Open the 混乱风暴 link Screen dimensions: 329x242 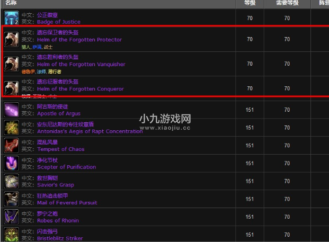[x=48, y=142]
